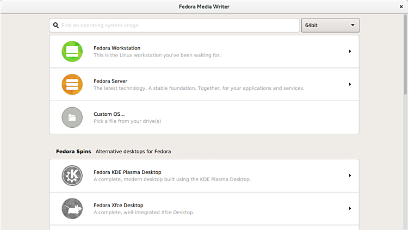Click the green Fedora Workstation icon

click(x=72, y=52)
